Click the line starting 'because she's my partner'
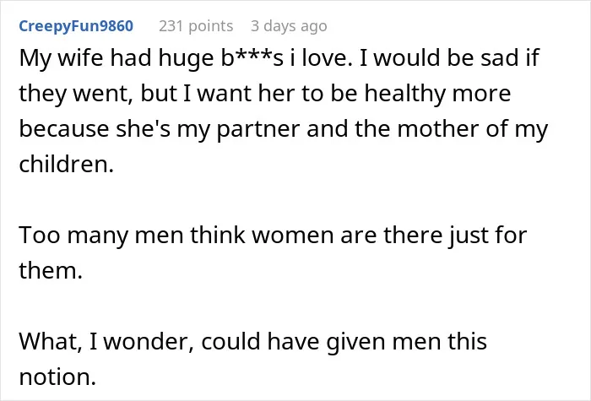The image size is (591, 401). click(x=284, y=130)
